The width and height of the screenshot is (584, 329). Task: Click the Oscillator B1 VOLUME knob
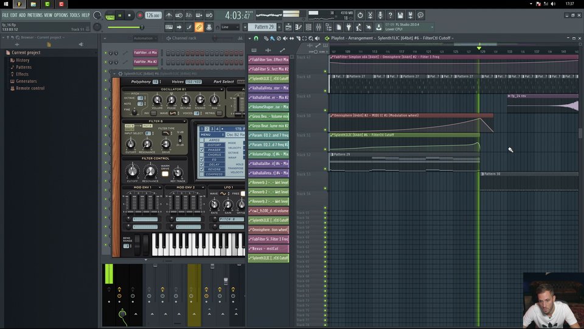[x=157, y=100]
